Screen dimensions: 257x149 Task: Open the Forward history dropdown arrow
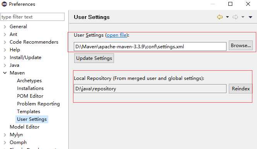point(243,17)
